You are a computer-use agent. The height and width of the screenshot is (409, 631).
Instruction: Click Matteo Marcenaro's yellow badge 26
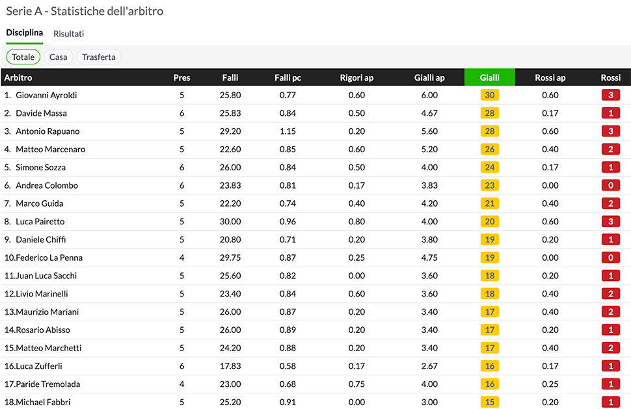tap(490, 150)
